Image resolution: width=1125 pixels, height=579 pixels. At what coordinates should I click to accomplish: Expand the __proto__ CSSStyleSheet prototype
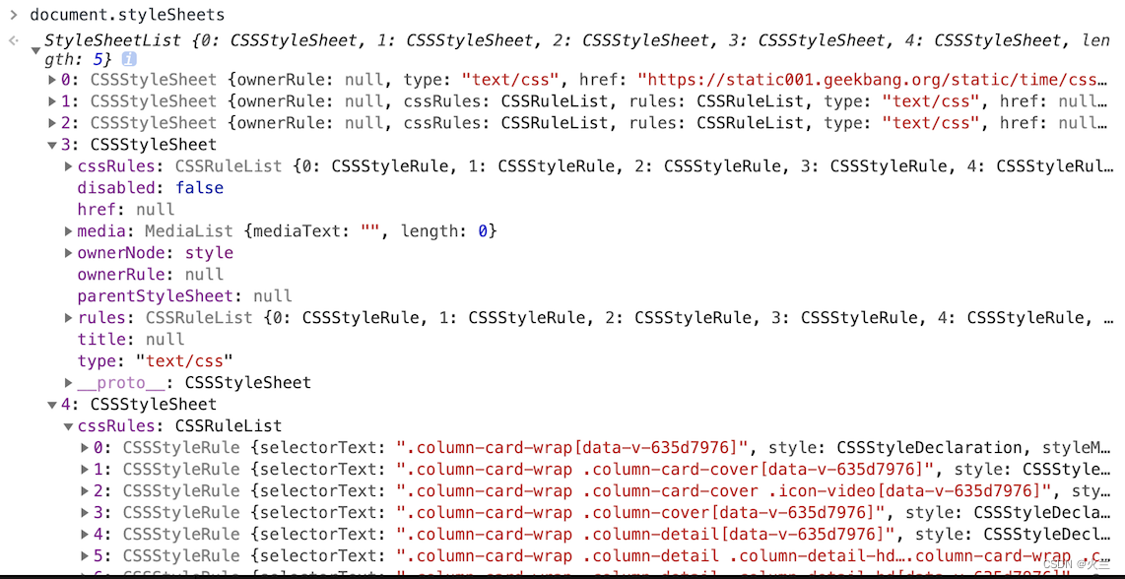pyautogui.click(x=68, y=382)
